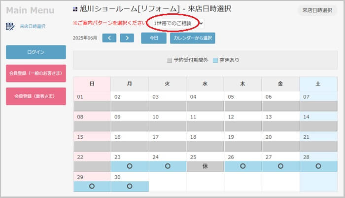Click the blue 空きあり legend swatch
Image resolution: width=345 pixels, height=198 pixels.
215,60
